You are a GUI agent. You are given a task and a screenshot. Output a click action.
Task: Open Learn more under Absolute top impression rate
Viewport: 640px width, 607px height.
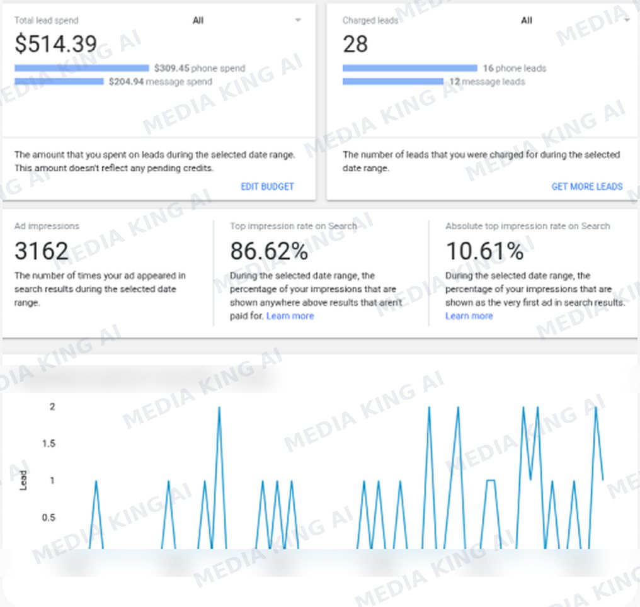(x=469, y=315)
